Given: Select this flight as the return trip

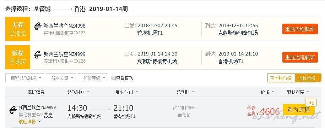Looking at the screenshot, I should [298, 110].
